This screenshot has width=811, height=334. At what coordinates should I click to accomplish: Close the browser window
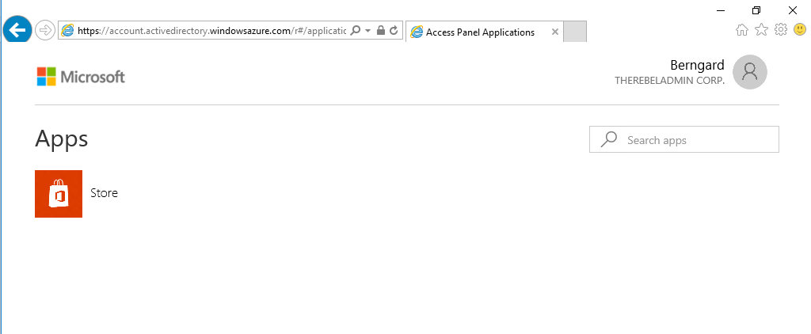click(x=792, y=10)
